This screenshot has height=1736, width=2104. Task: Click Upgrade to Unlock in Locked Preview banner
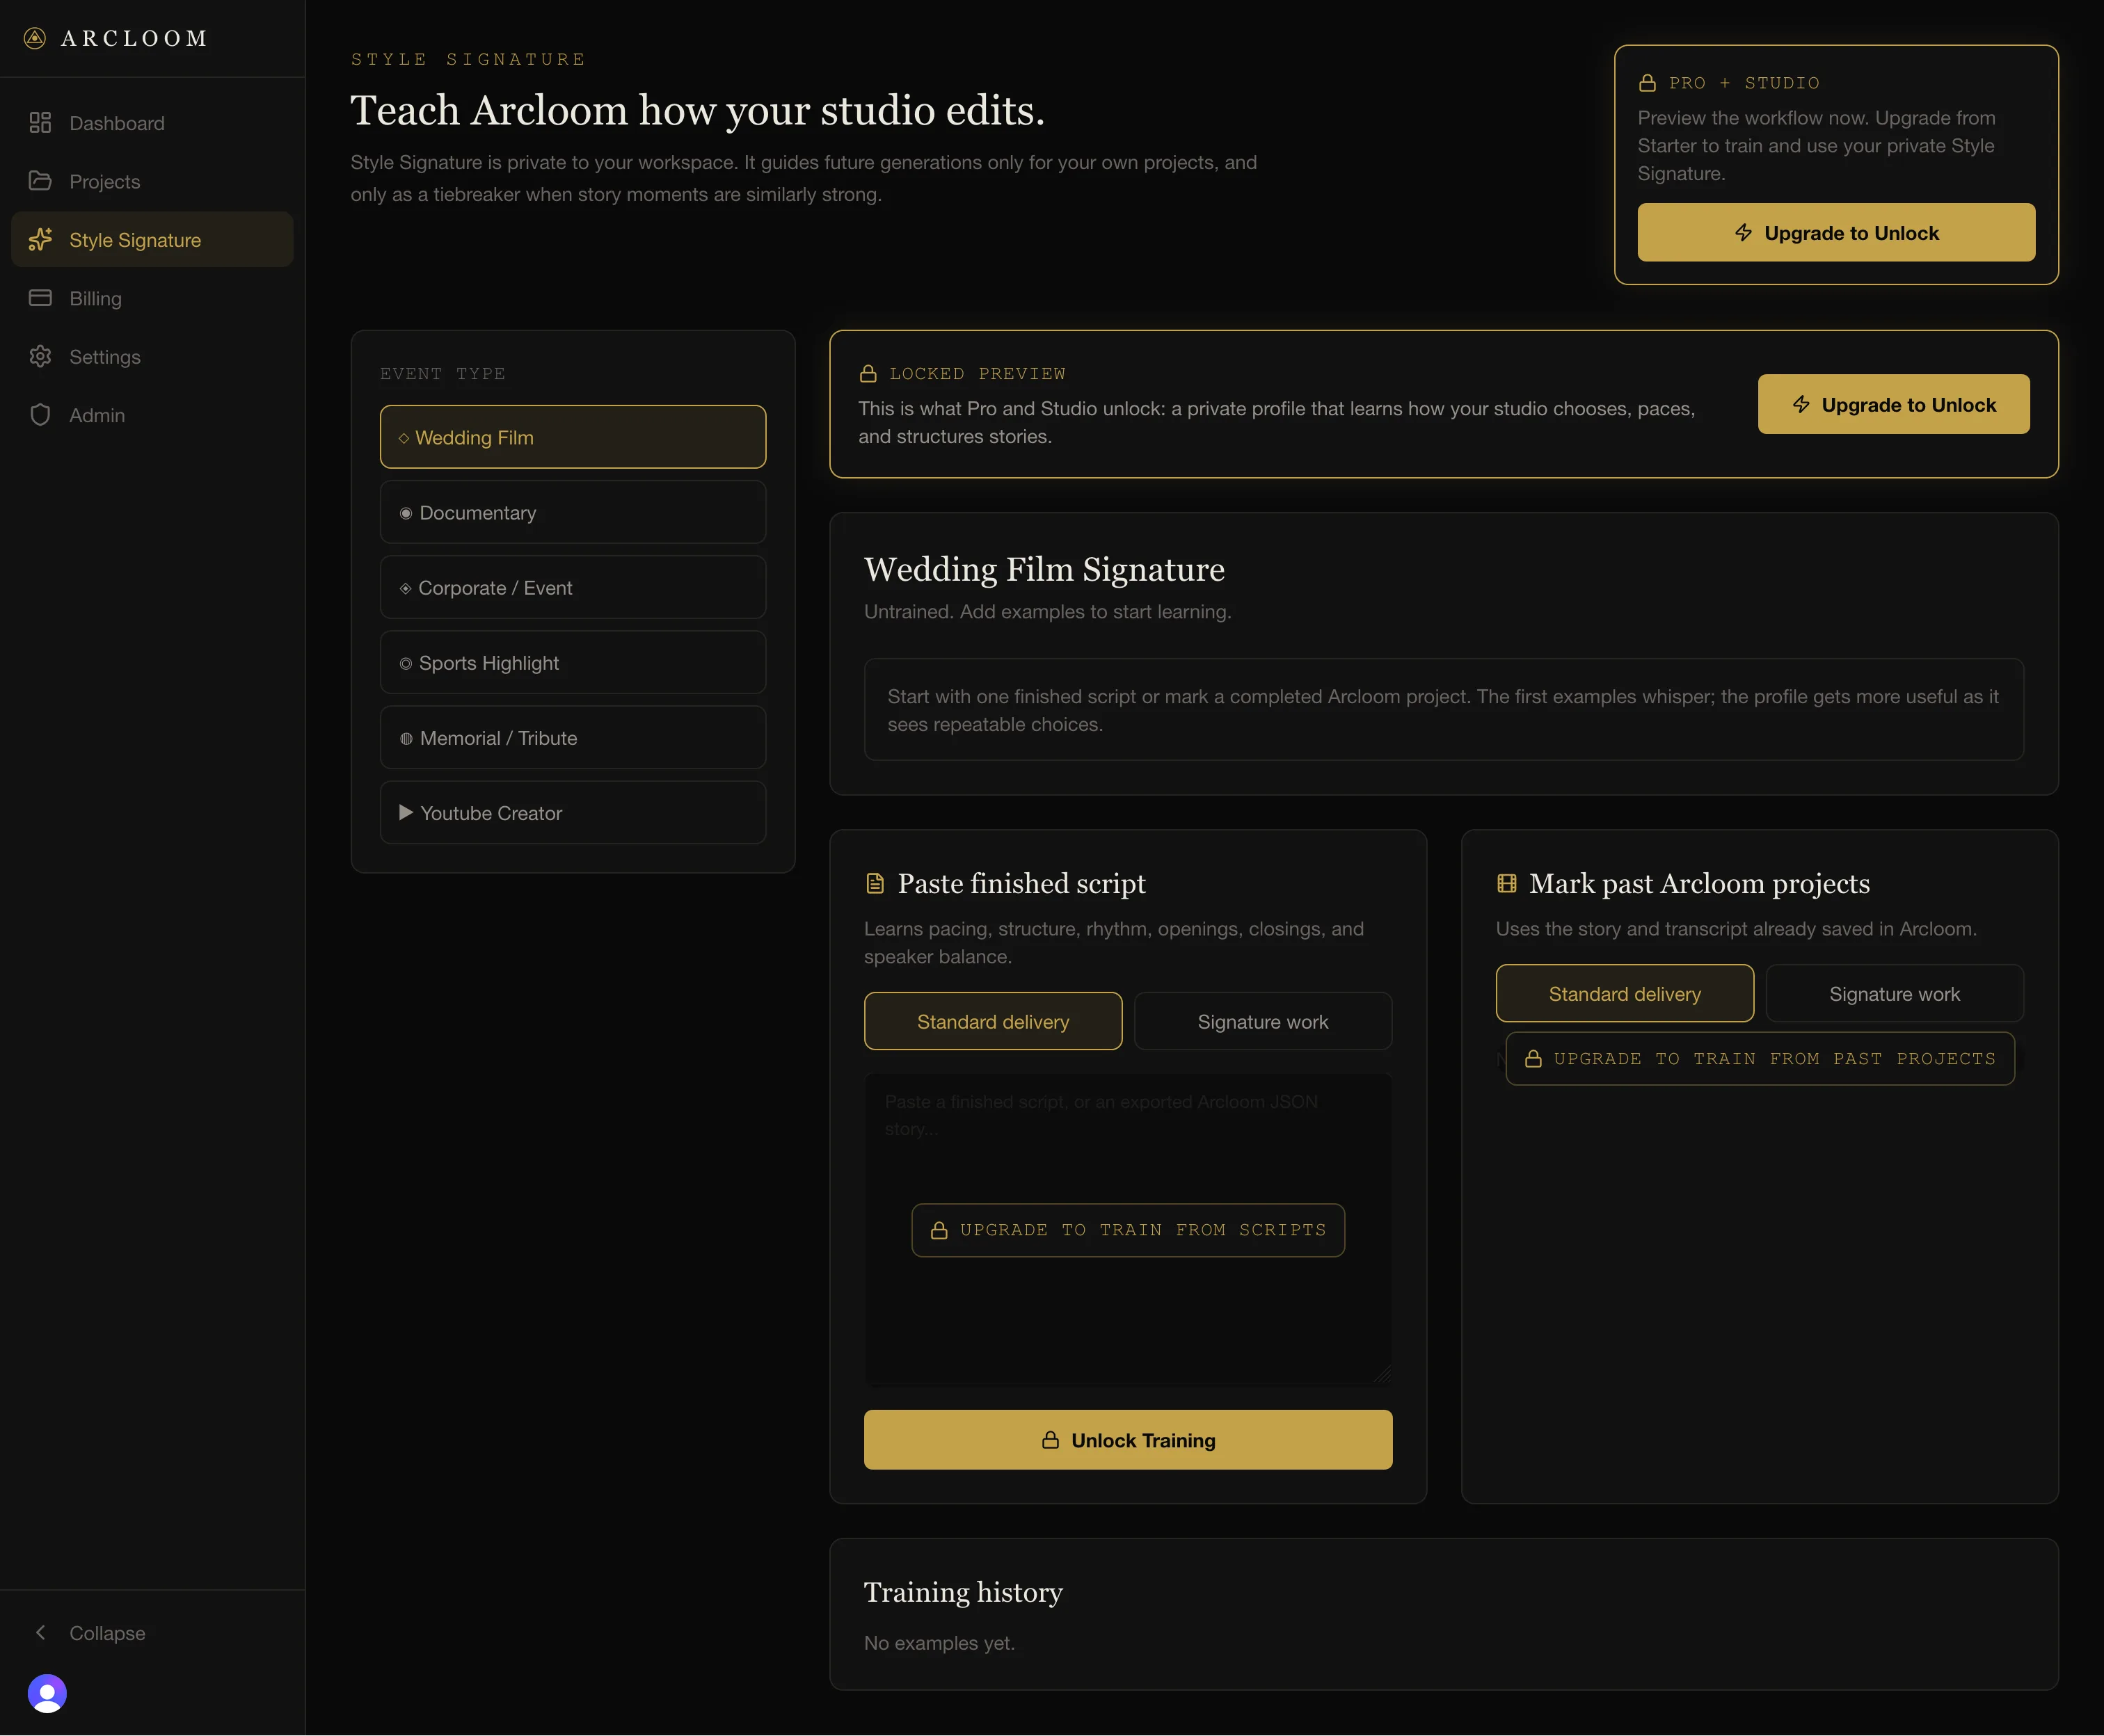coord(1893,404)
